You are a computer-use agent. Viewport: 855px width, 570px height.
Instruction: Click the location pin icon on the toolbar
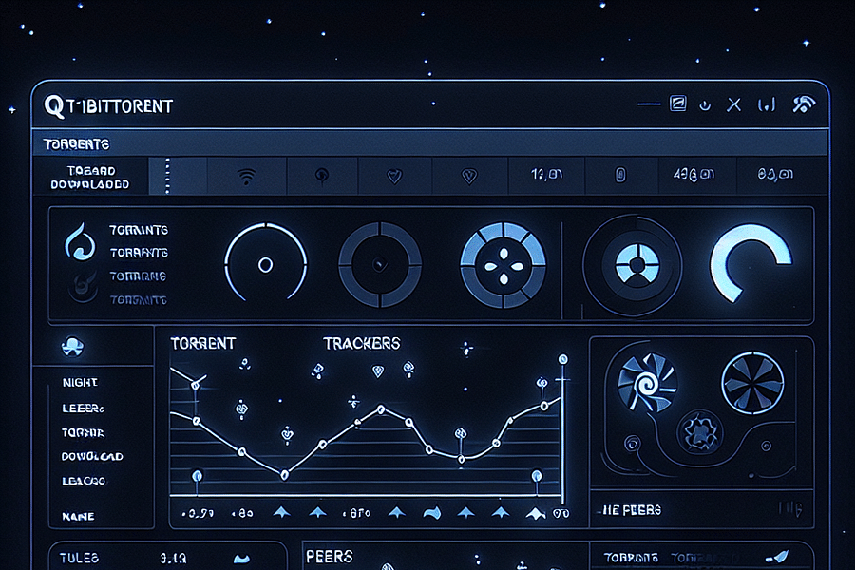coord(322,175)
